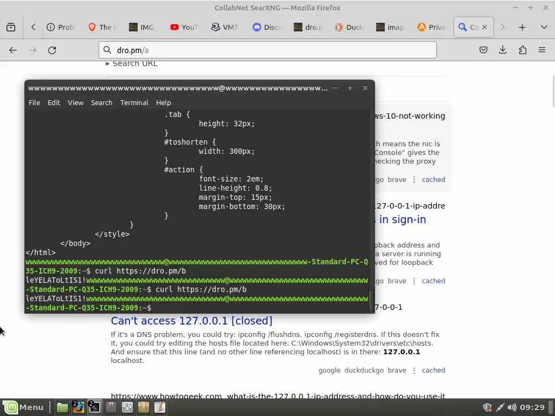Switch to the imag tab
Image resolution: width=555 pixels, height=416 pixels.
[x=391, y=27]
